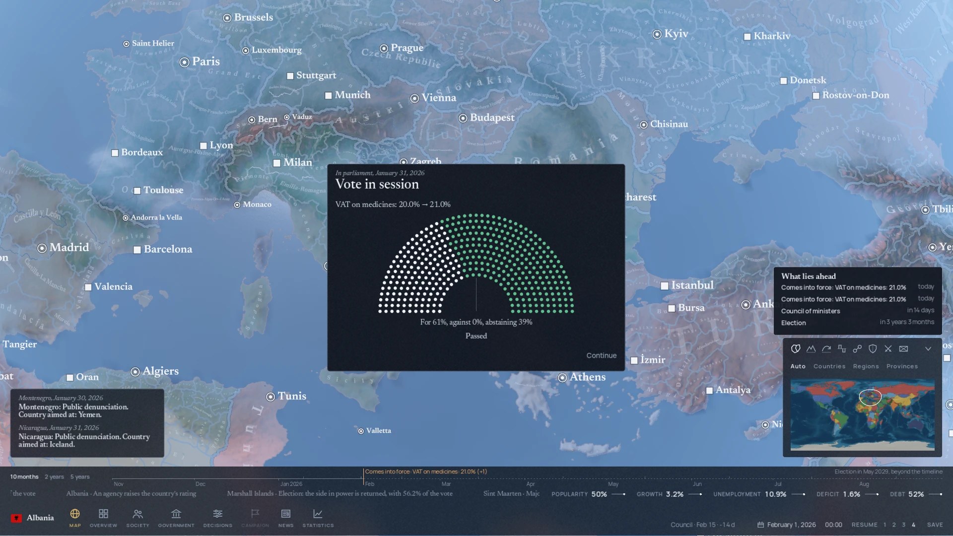953x536 pixels.
Task: Open the Election entry in What lies ahead
Action: [x=857, y=323]
